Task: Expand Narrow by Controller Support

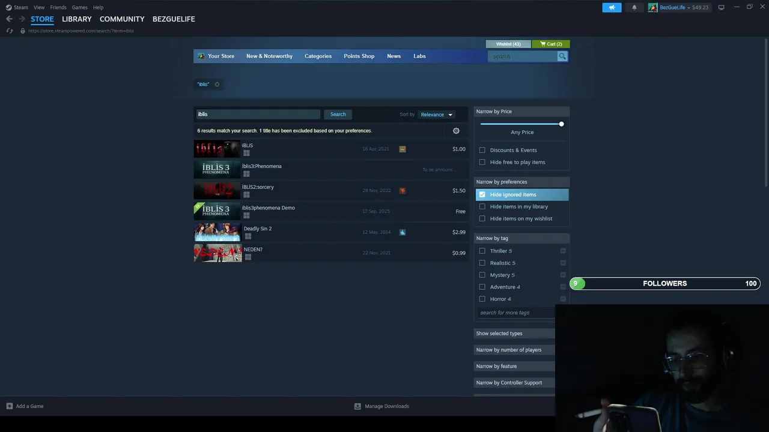Action: point(514,383)
